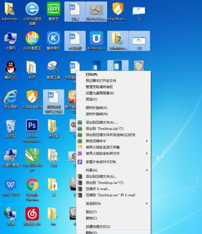This screenshot has width=202, height=234.
Task: Select the CorelDRAW X7 icon
Action: point(32,160)
